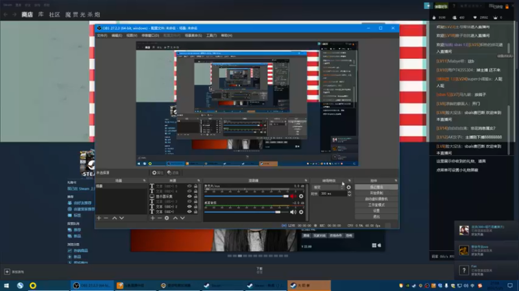Add a new scene with the plus icon
Viewport: 519px width, 291px height.
(x=99, y=218)
